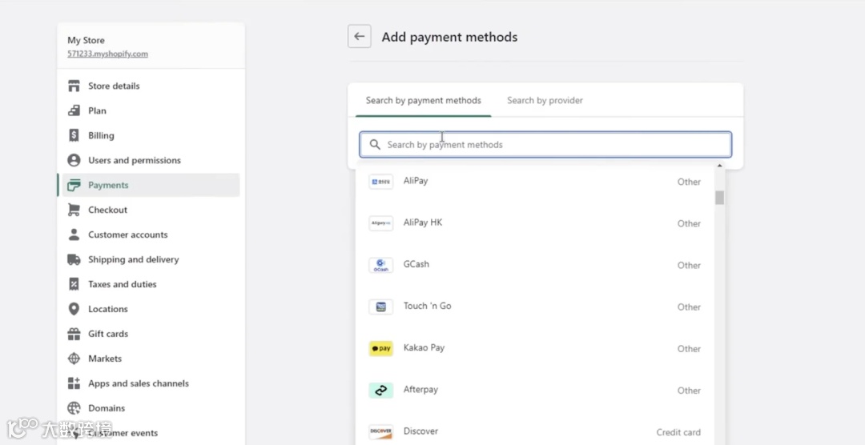Choose AliPay payment method name
The height and width of the screenshot is (445, 865).
(x=416, y=181)
